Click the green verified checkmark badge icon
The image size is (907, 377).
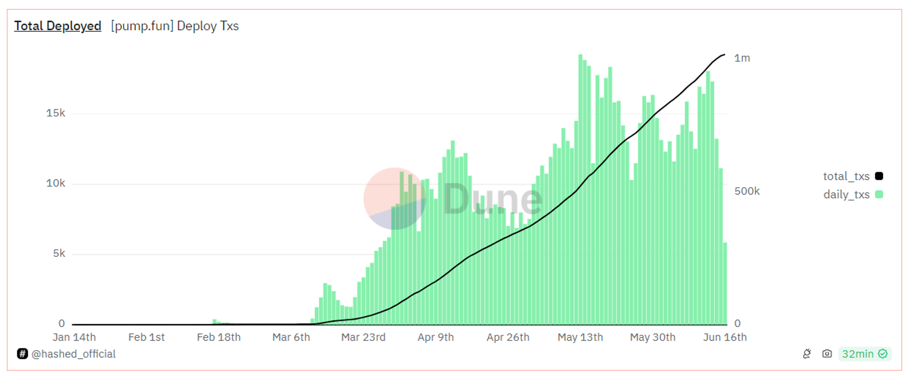click(883, 354)
